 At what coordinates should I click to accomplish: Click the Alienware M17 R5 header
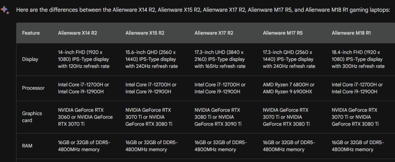point(282,33)
